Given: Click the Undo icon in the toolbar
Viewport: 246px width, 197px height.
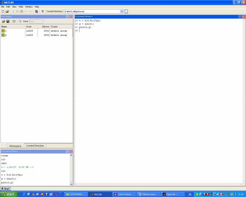Looking at the screenshot, I should point(26,12).
